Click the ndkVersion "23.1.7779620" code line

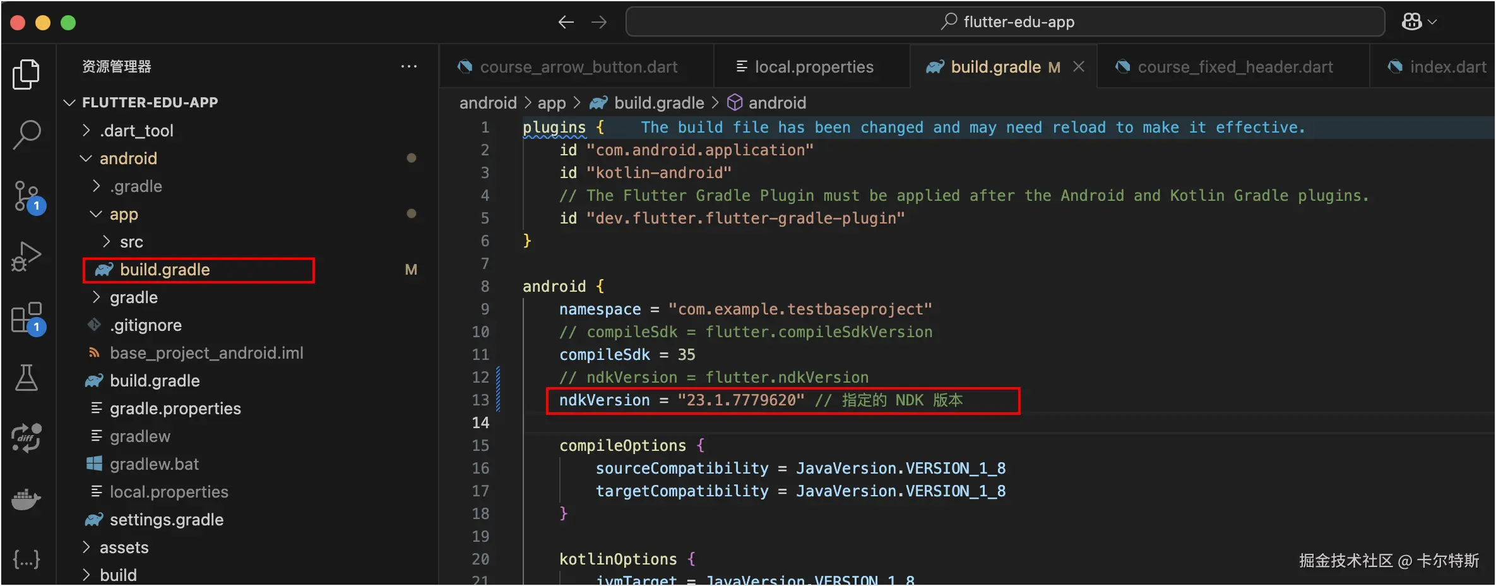point(761,400)
